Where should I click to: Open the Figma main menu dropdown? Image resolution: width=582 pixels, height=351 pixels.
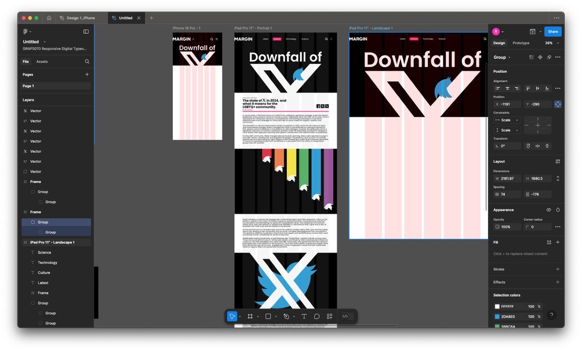[27, 32]
